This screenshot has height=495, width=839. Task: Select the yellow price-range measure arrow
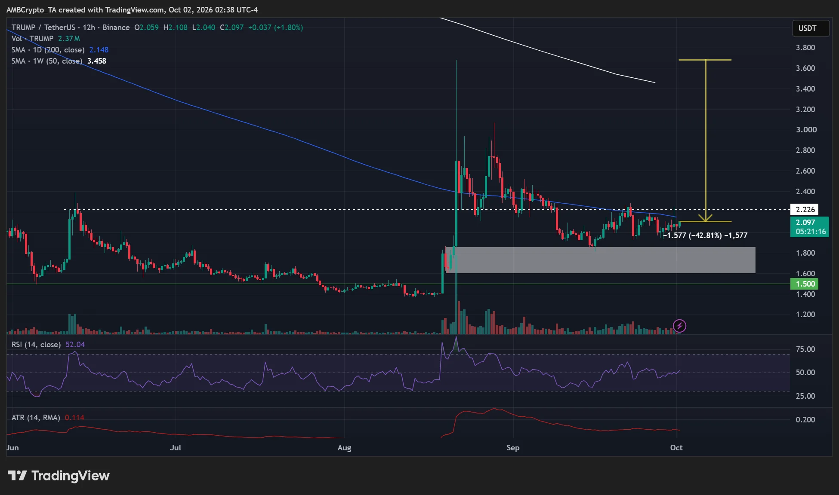coord(706,141)
